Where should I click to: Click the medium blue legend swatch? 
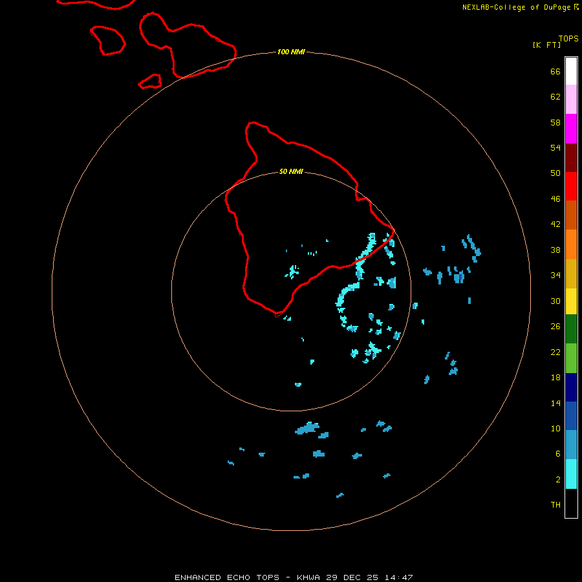(x=571, y=416)
